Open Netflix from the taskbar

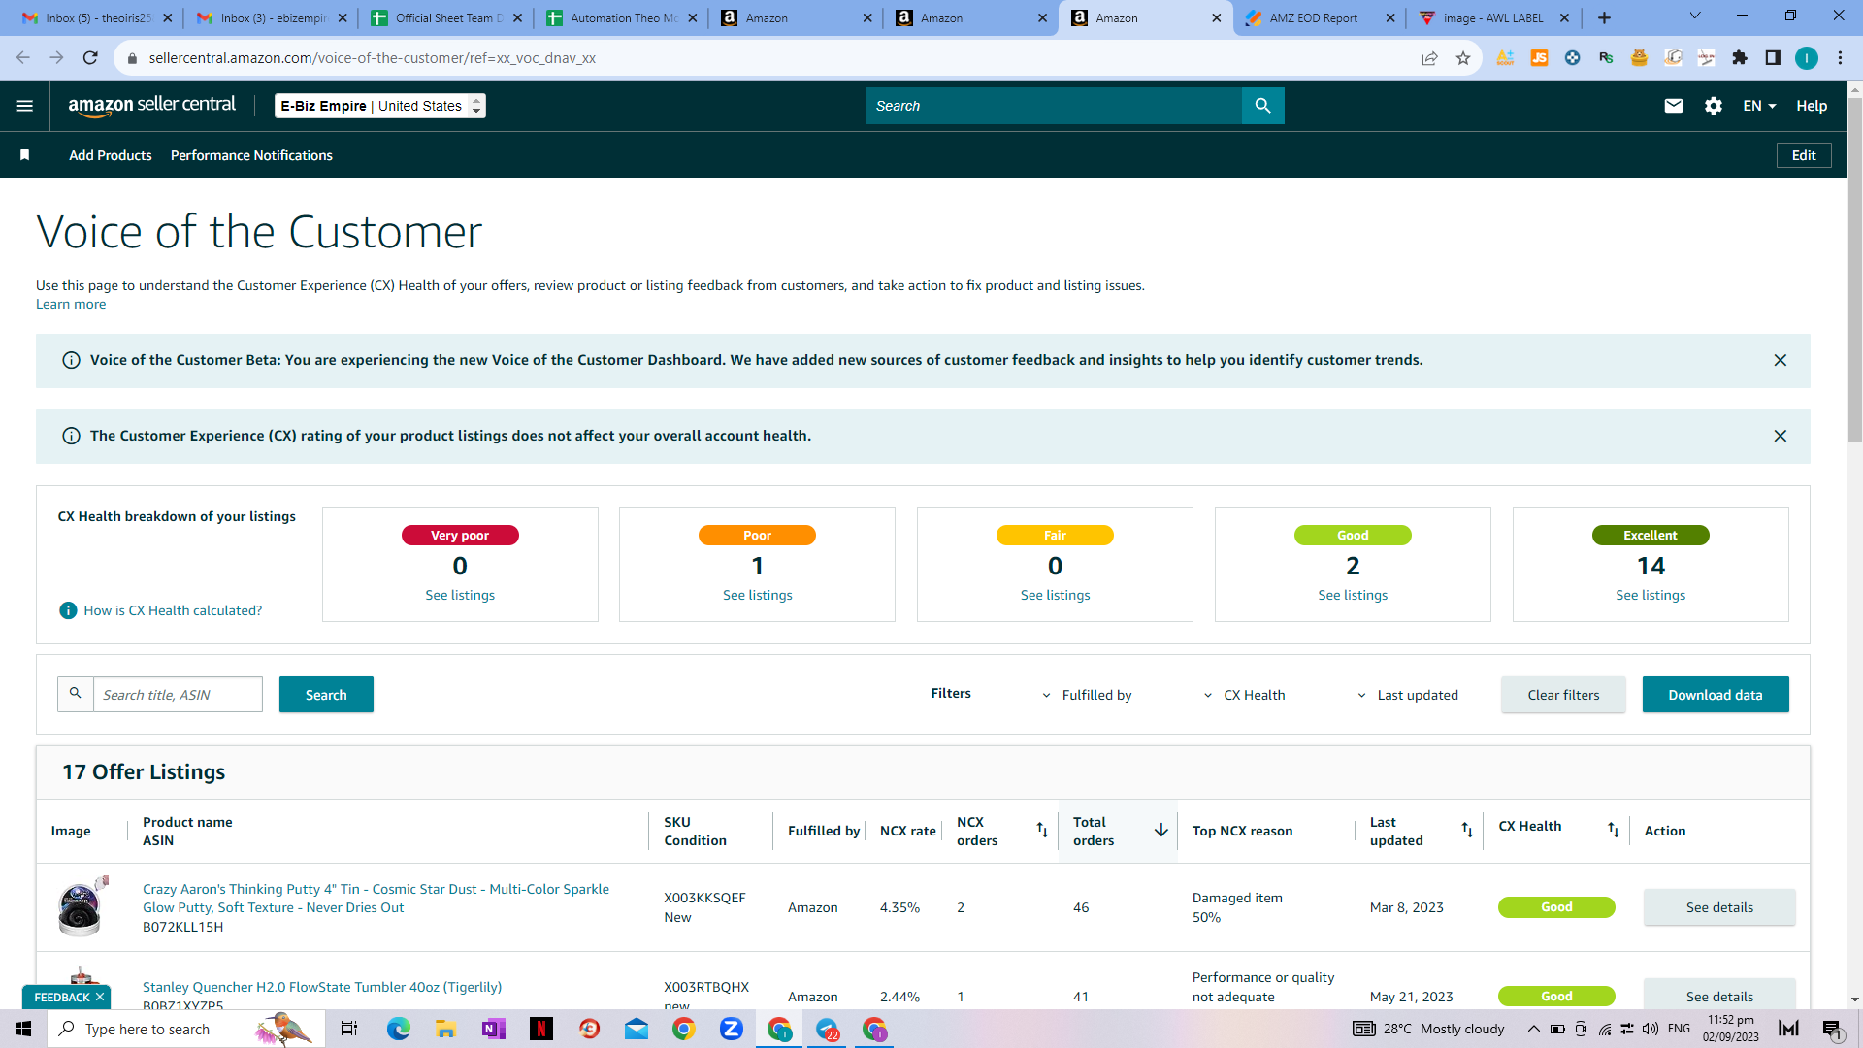pos(541,1029)
